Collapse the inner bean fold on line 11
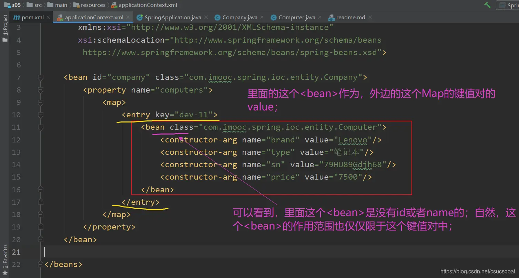The width and height of the screenshot is (519, 278). [x=41, y=128]
